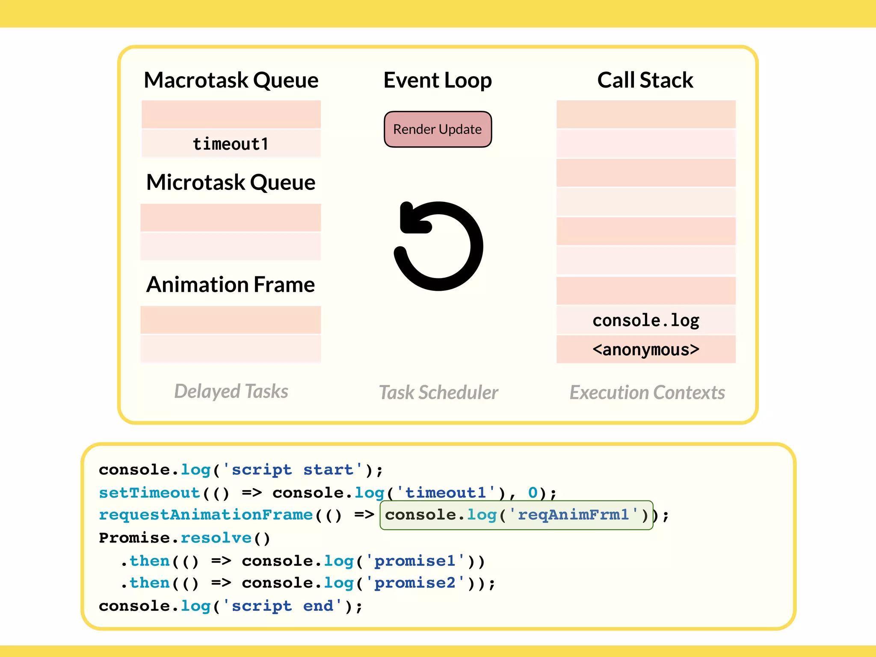Click the Microtask Queue heading

231,182
